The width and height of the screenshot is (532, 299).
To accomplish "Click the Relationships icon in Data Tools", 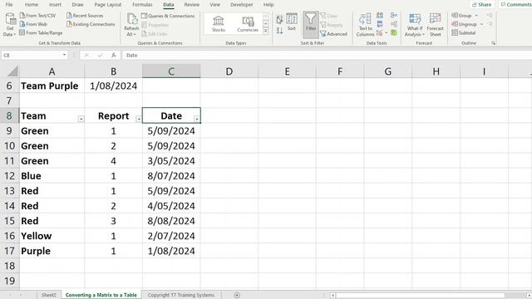I will pos(393,24).
